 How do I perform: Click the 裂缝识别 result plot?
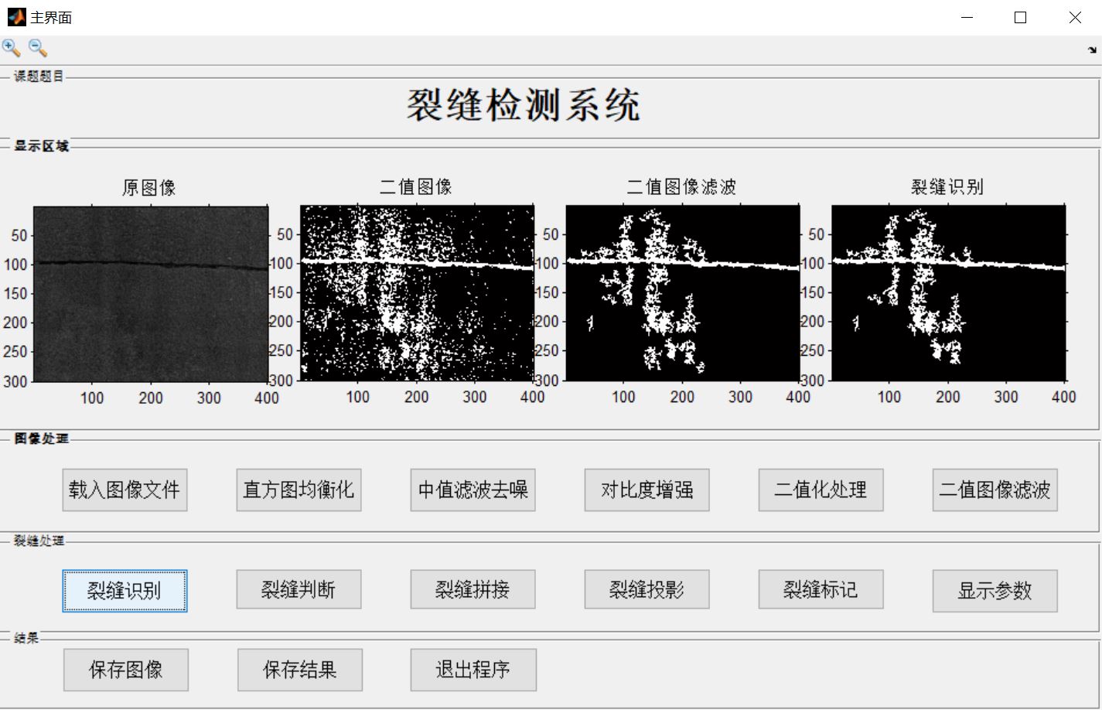click(x=949, y=293)
